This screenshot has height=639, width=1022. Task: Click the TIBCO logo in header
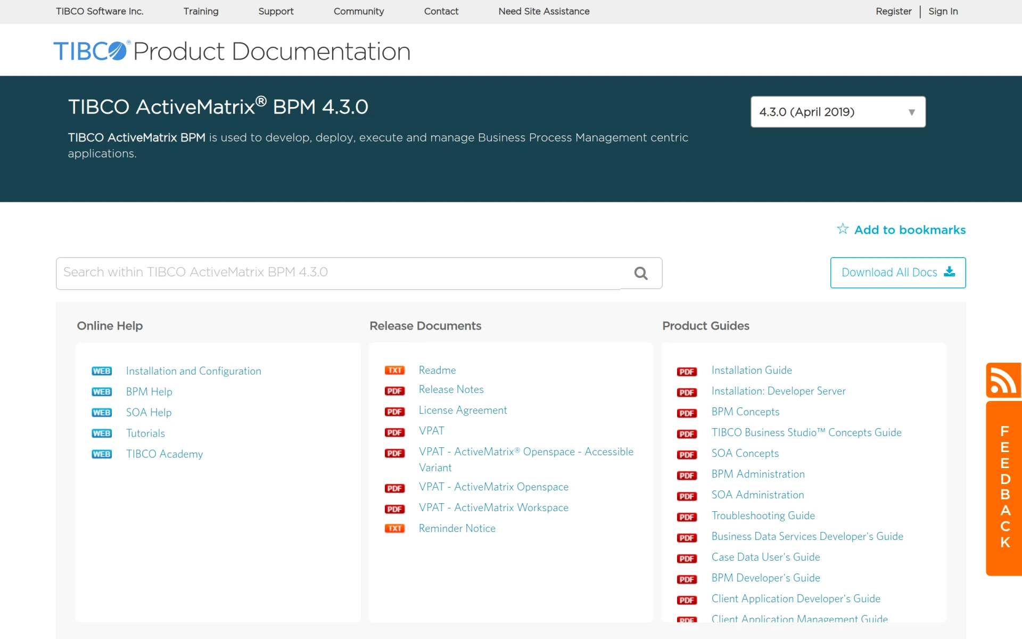(91, 51)
